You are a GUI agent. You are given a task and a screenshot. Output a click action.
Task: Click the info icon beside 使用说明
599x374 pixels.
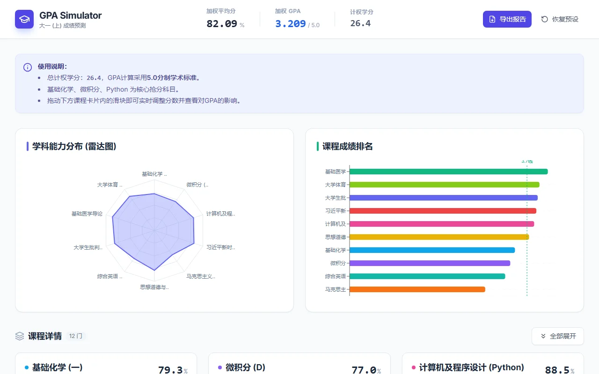(x=28, y=67)
